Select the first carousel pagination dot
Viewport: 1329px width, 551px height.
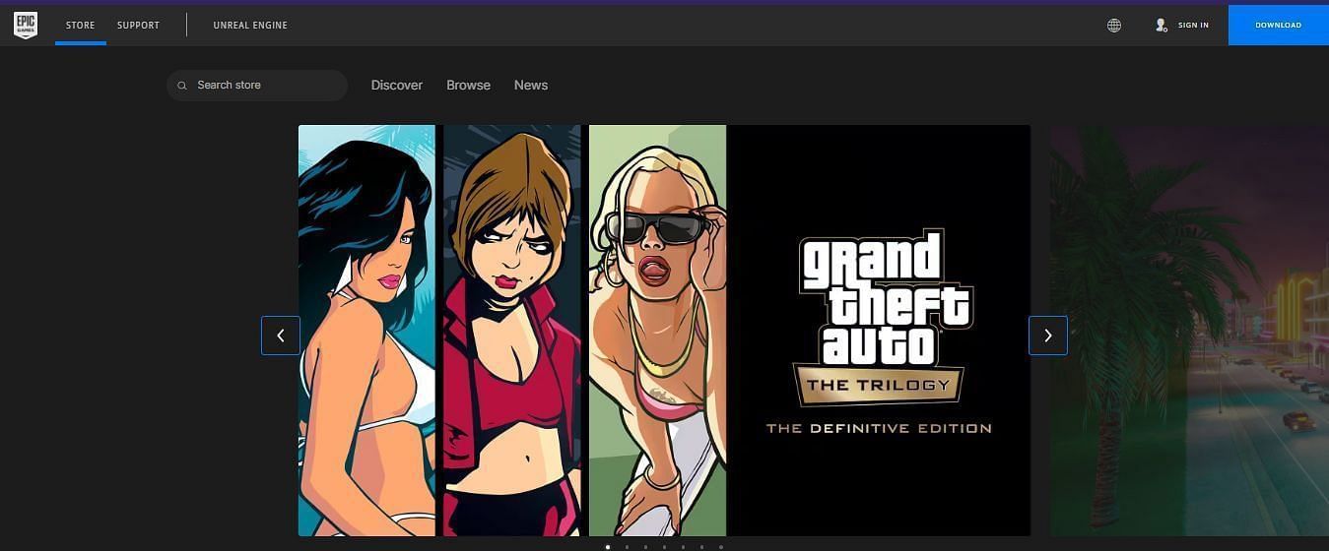pos(608,547)
